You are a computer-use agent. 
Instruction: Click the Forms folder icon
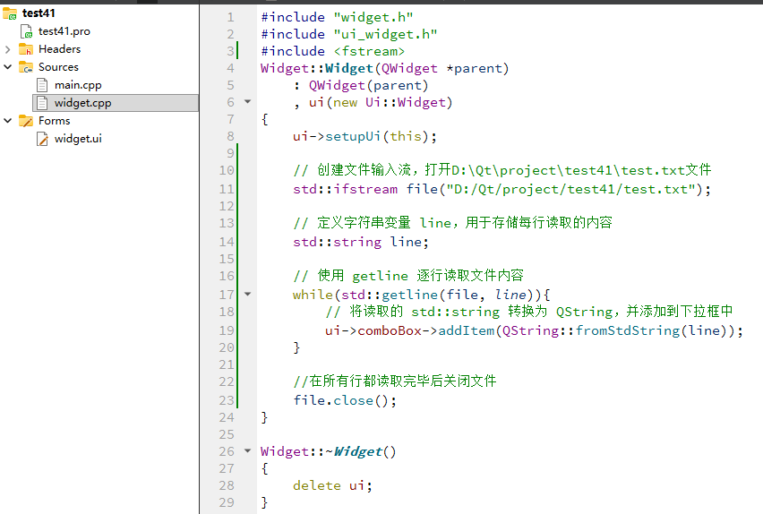26,121
